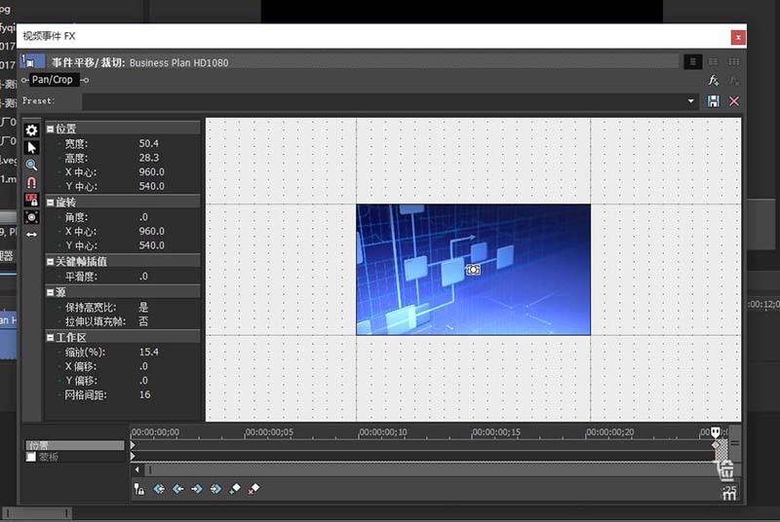Viewport: 780px width, 522px height.
Task: Click the move freely arrows icon
Action: pyautogui.click(x=31, y=235)
